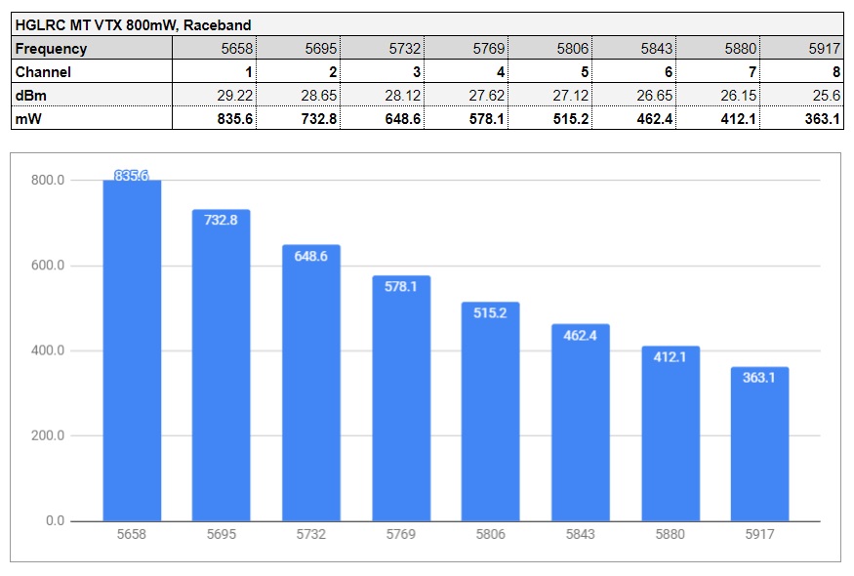Click the table cell with dBm value 25.6

coord(802,95)
